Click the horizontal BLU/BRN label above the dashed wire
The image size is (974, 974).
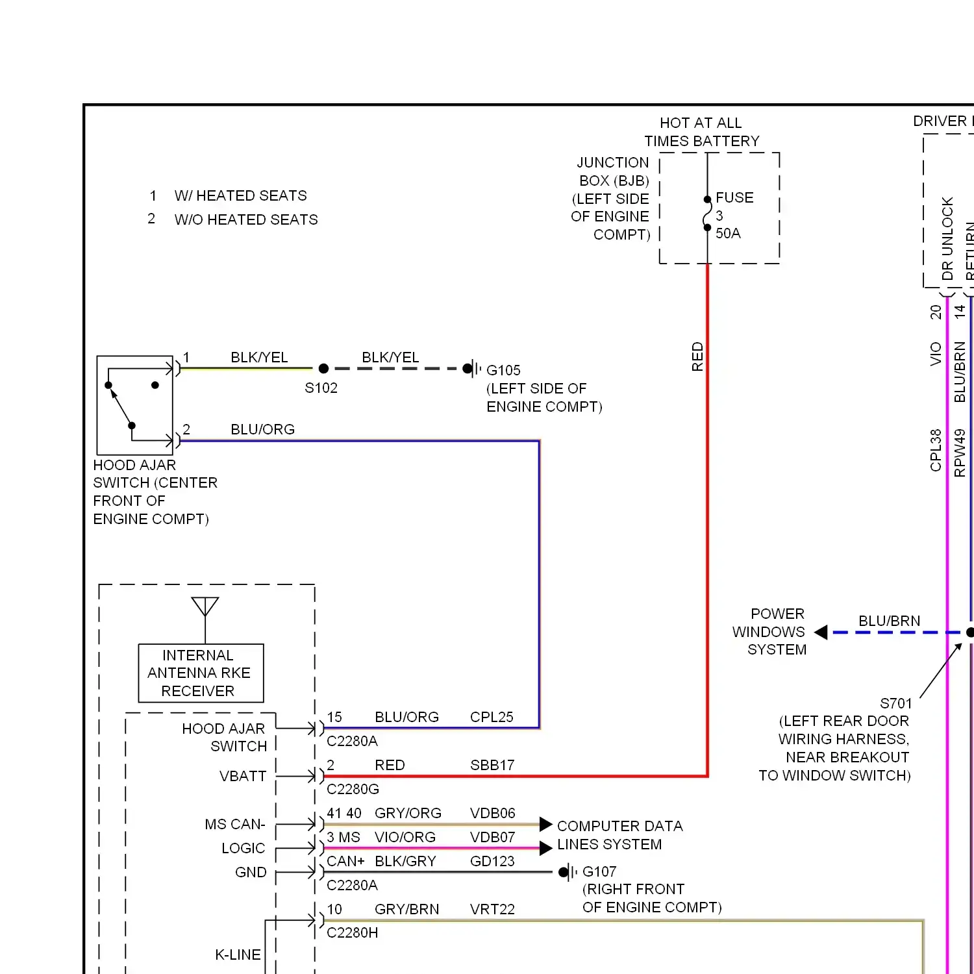point(889,621)
